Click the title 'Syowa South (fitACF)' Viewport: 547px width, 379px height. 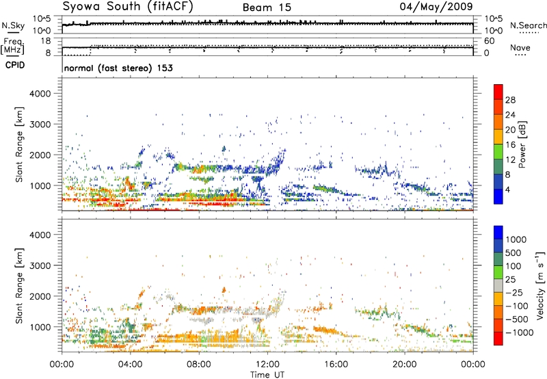click(x=127, y=7)
